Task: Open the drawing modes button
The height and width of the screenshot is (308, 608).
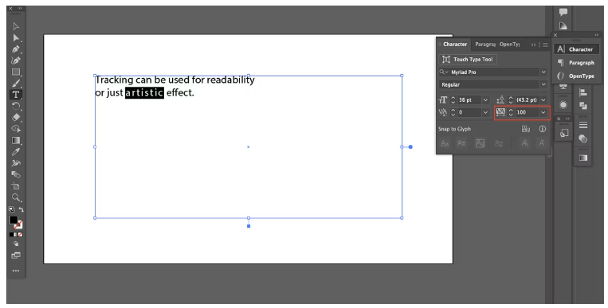Action: (x=16, y=244)
